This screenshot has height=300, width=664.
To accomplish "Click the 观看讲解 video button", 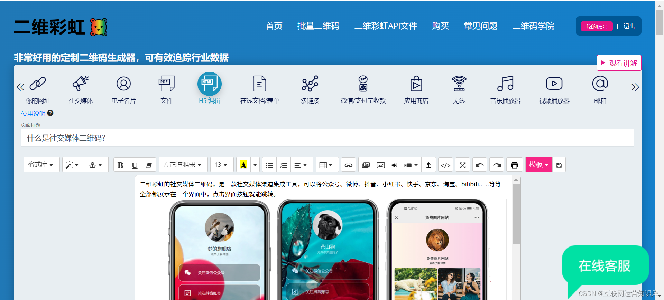I will (619, 63).
